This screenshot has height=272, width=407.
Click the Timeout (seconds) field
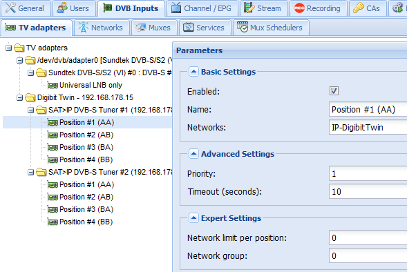pos(368,191)
